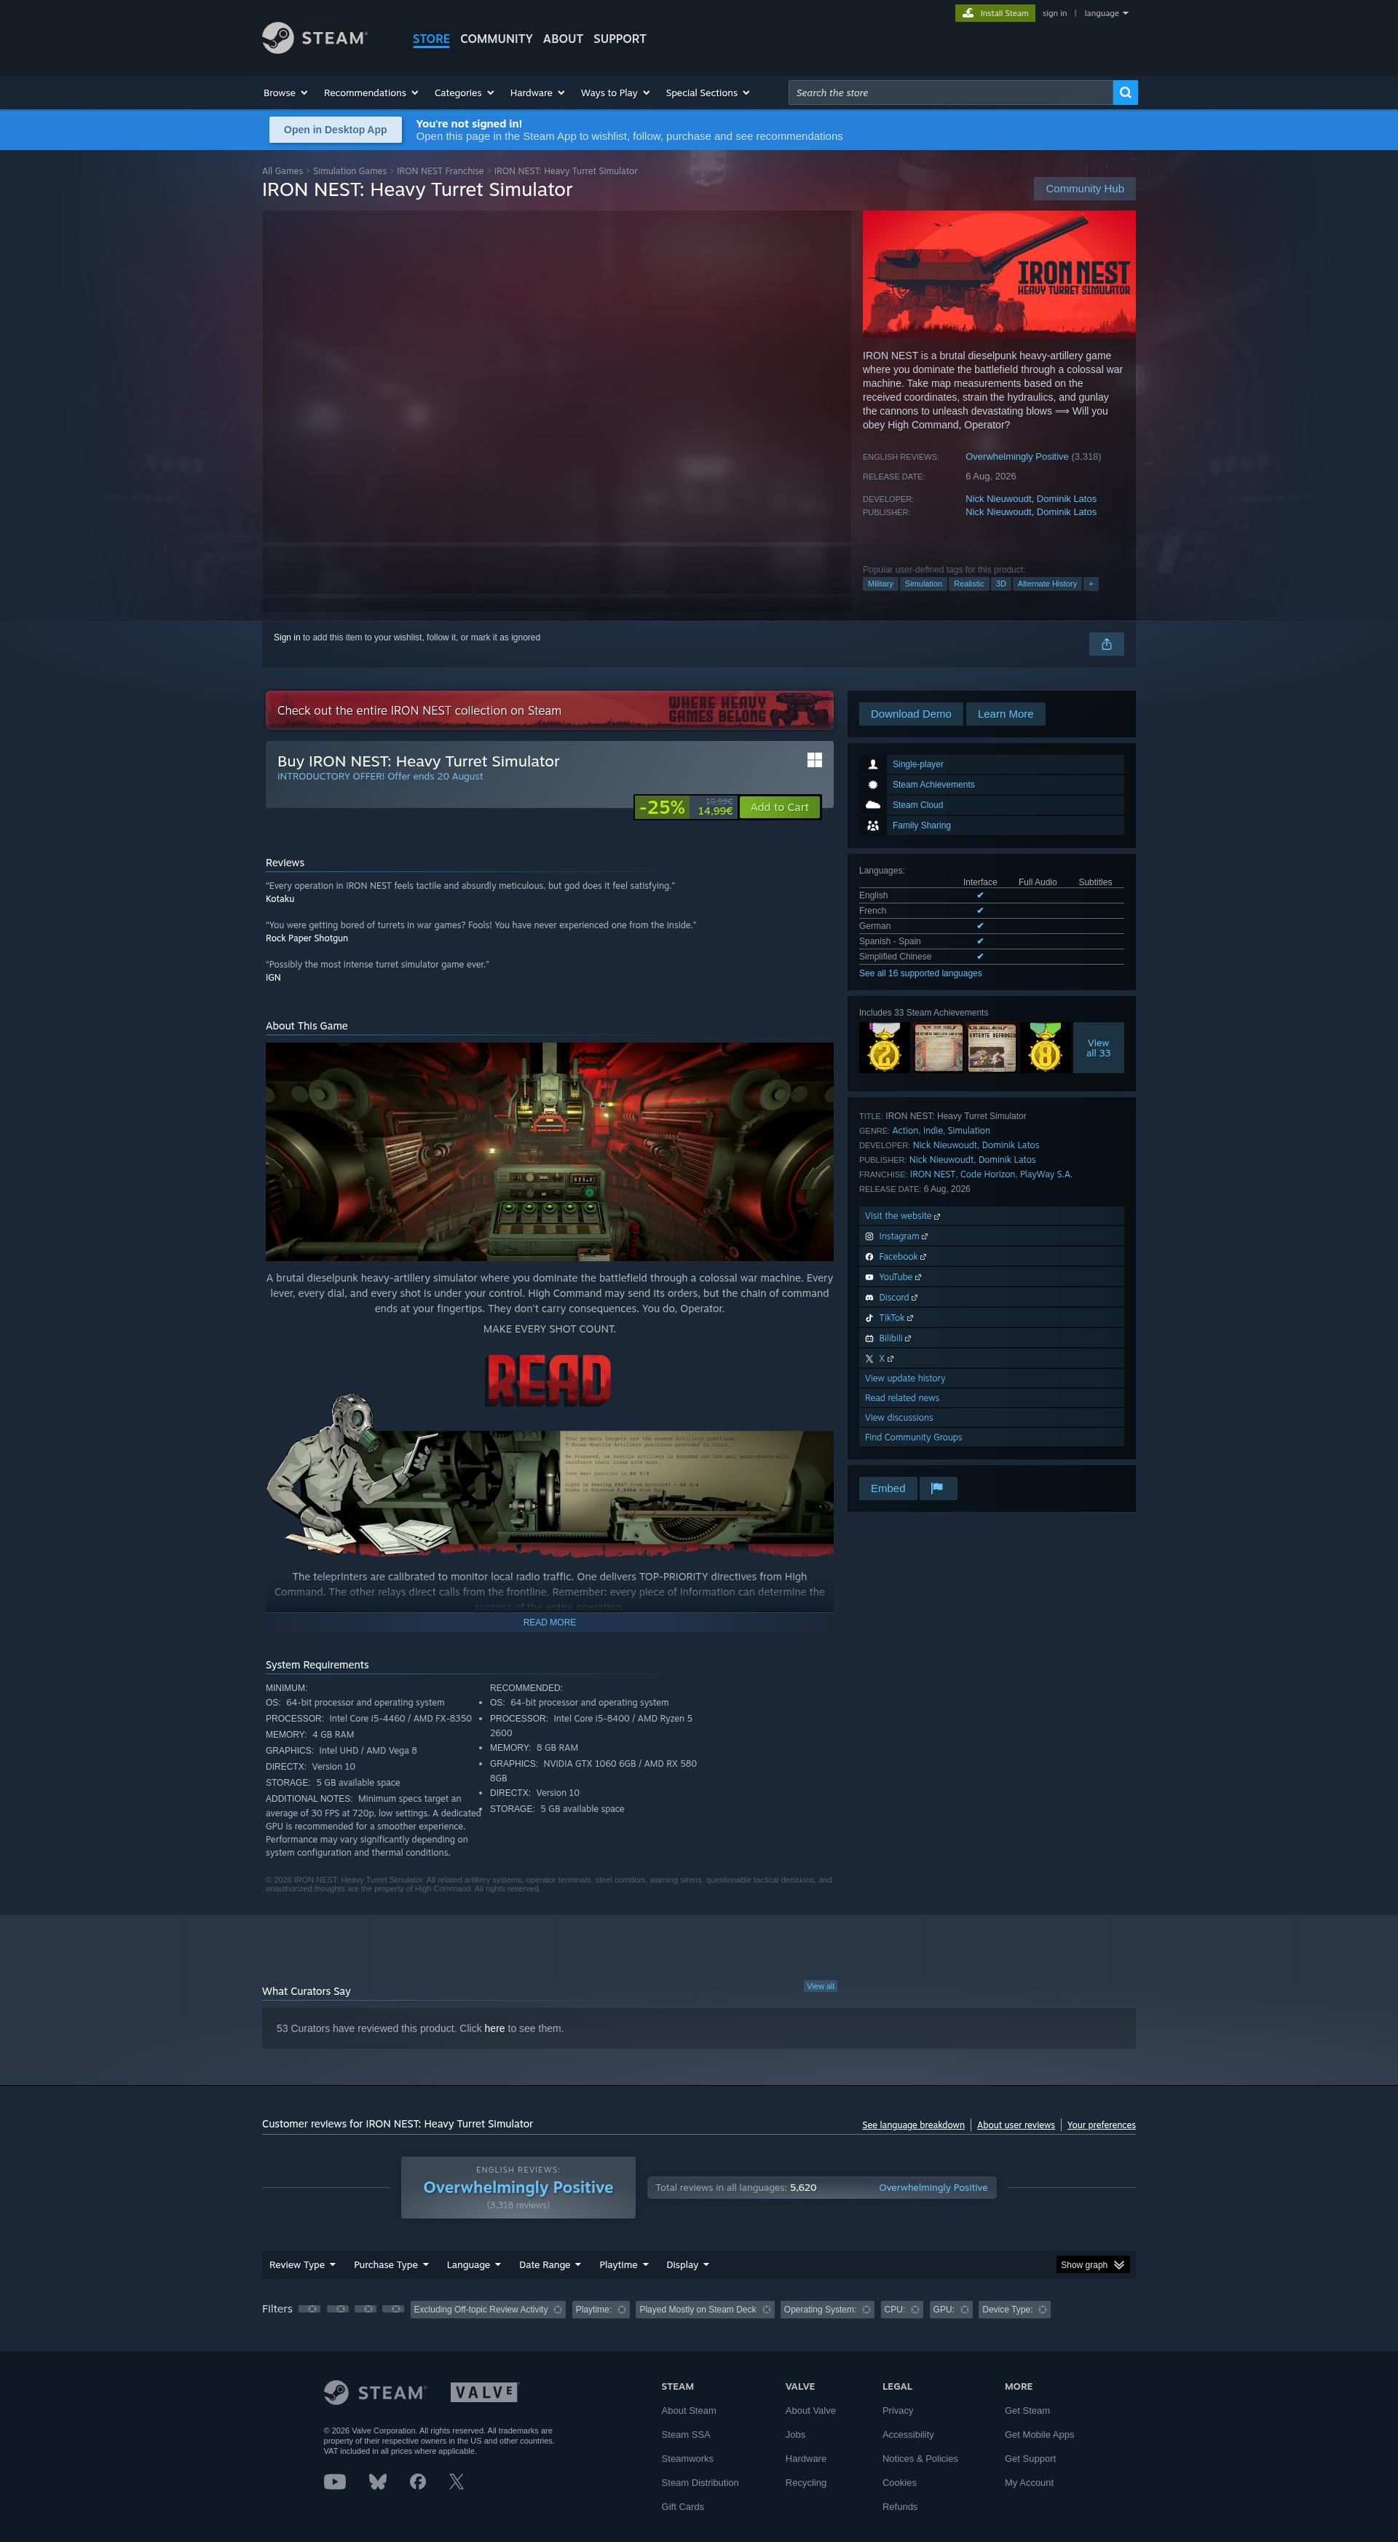Click the Steam logo in the header
This screenshot has height=2542, width=1398.
[x=315, y=39]
